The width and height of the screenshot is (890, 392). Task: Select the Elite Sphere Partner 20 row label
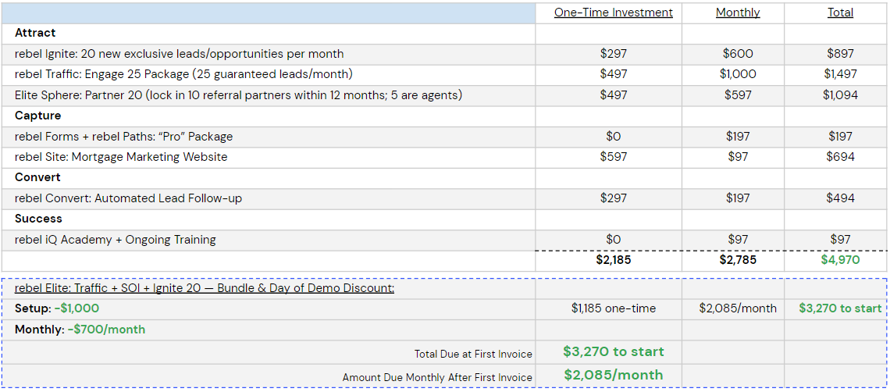point(238,95)
